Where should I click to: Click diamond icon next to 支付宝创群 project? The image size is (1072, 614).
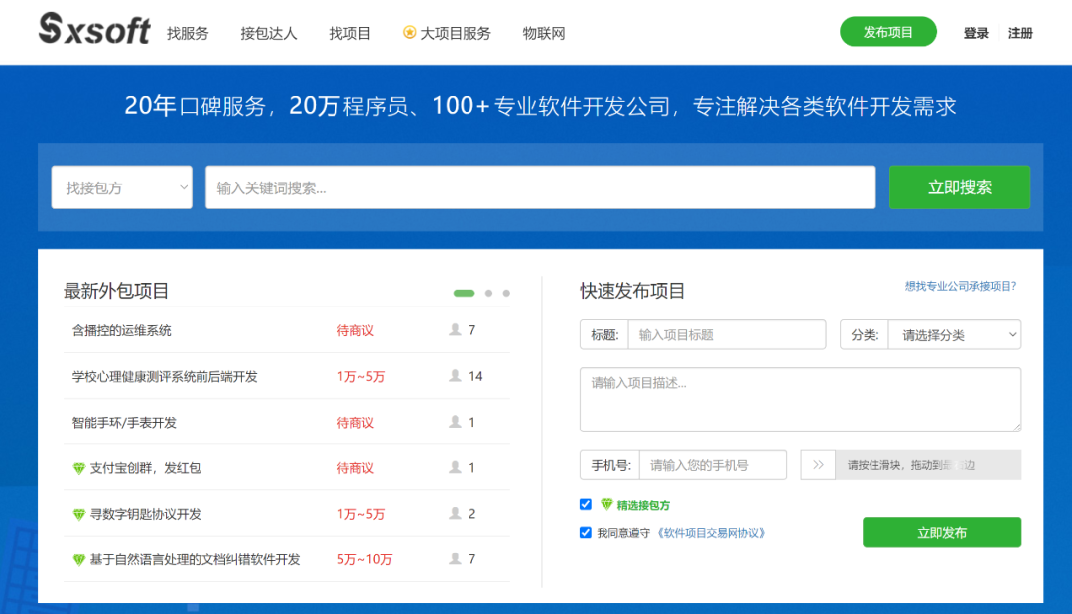(79, 468)
